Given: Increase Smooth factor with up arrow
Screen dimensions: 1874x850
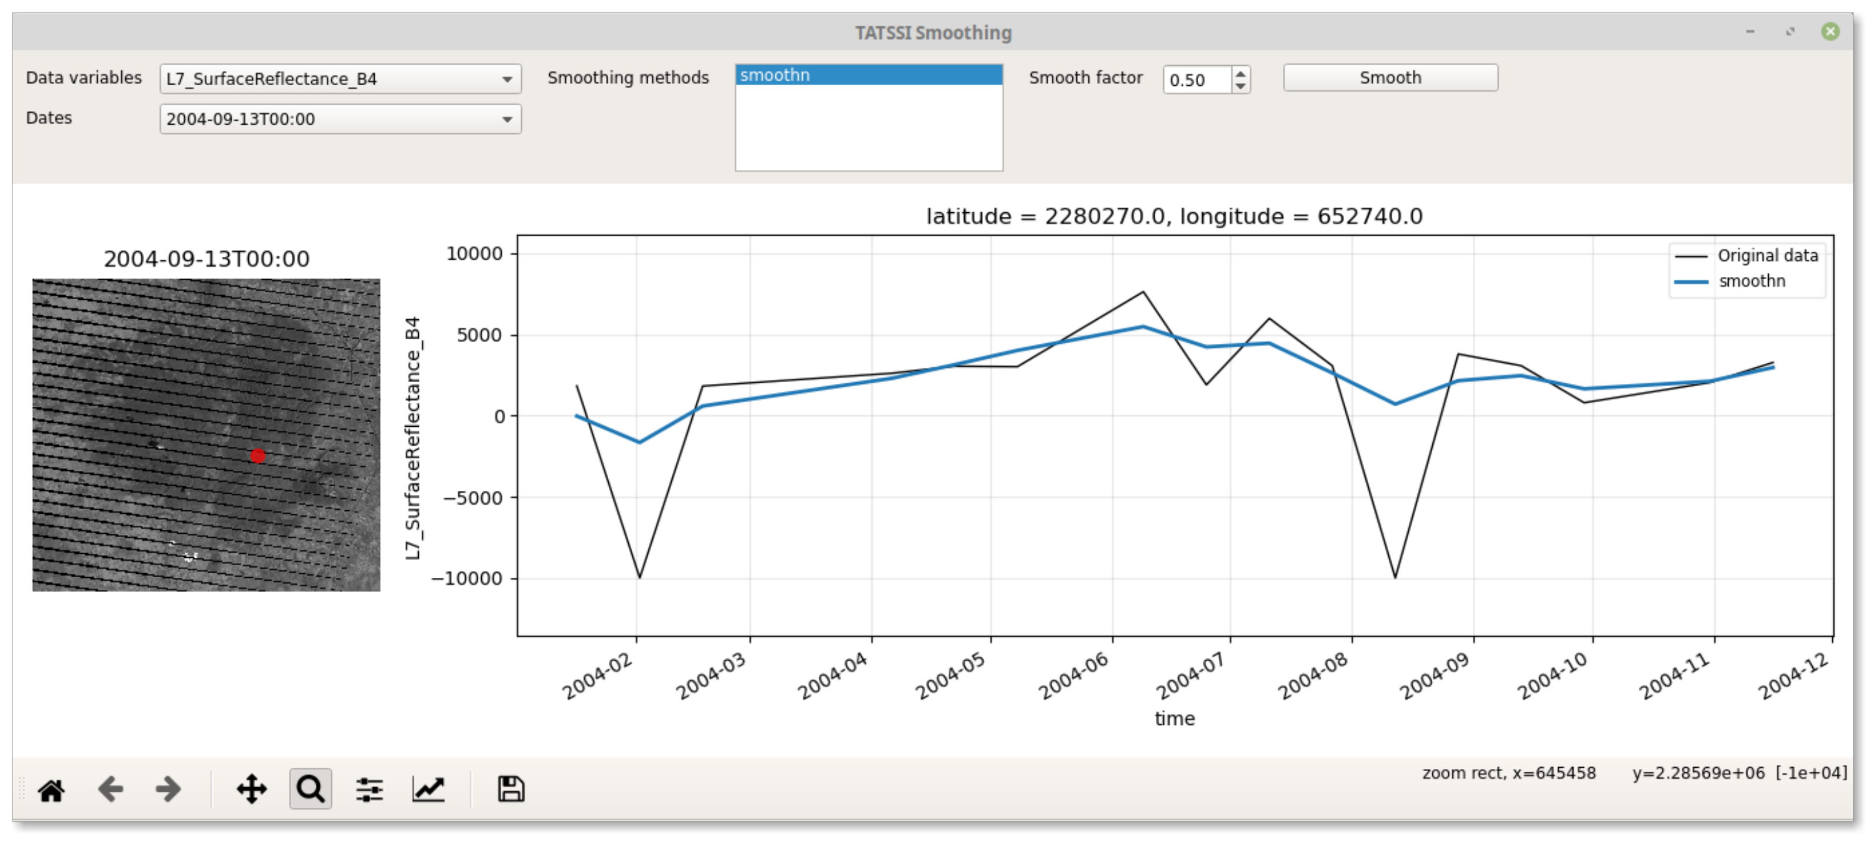Looking at the screenshot, I should [x=1241, y=73].
